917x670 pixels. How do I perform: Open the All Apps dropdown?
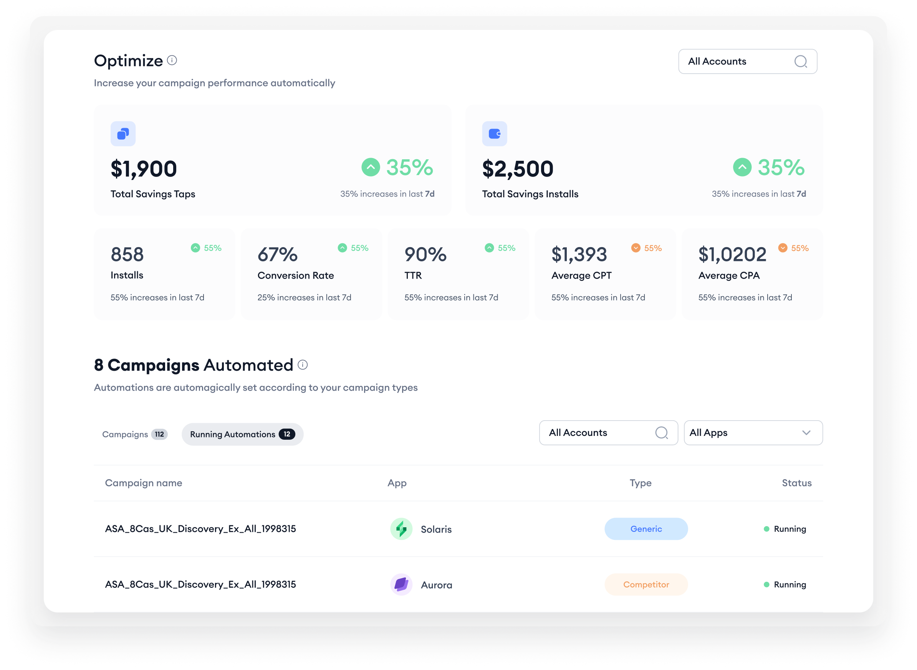click(753, 433)
